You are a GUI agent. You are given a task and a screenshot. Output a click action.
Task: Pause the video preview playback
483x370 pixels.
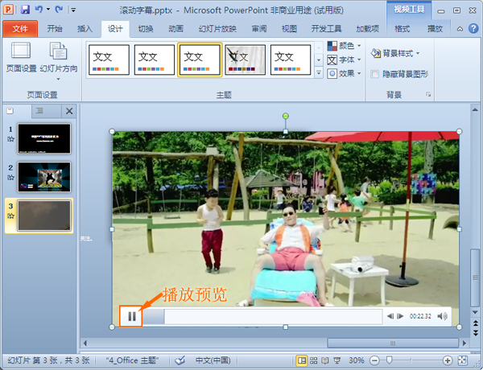131,316
